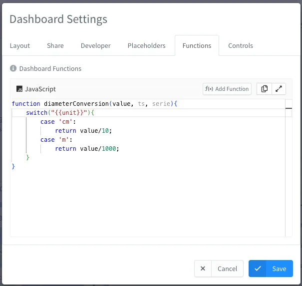Click the final blue closing brace
The width and height of the screenshot is (302, 286).
13,166
